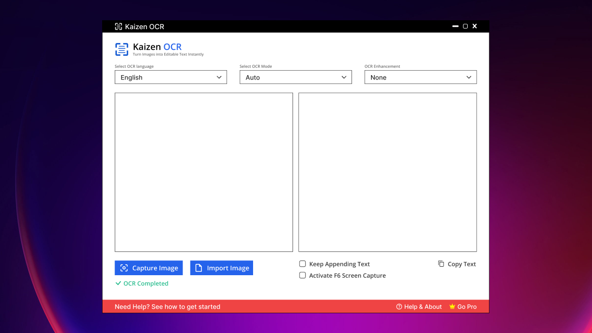This screenshot has width=592, height=333.
Task: Click the Copy Text clipboard icon
Action: tap(441, 264)
